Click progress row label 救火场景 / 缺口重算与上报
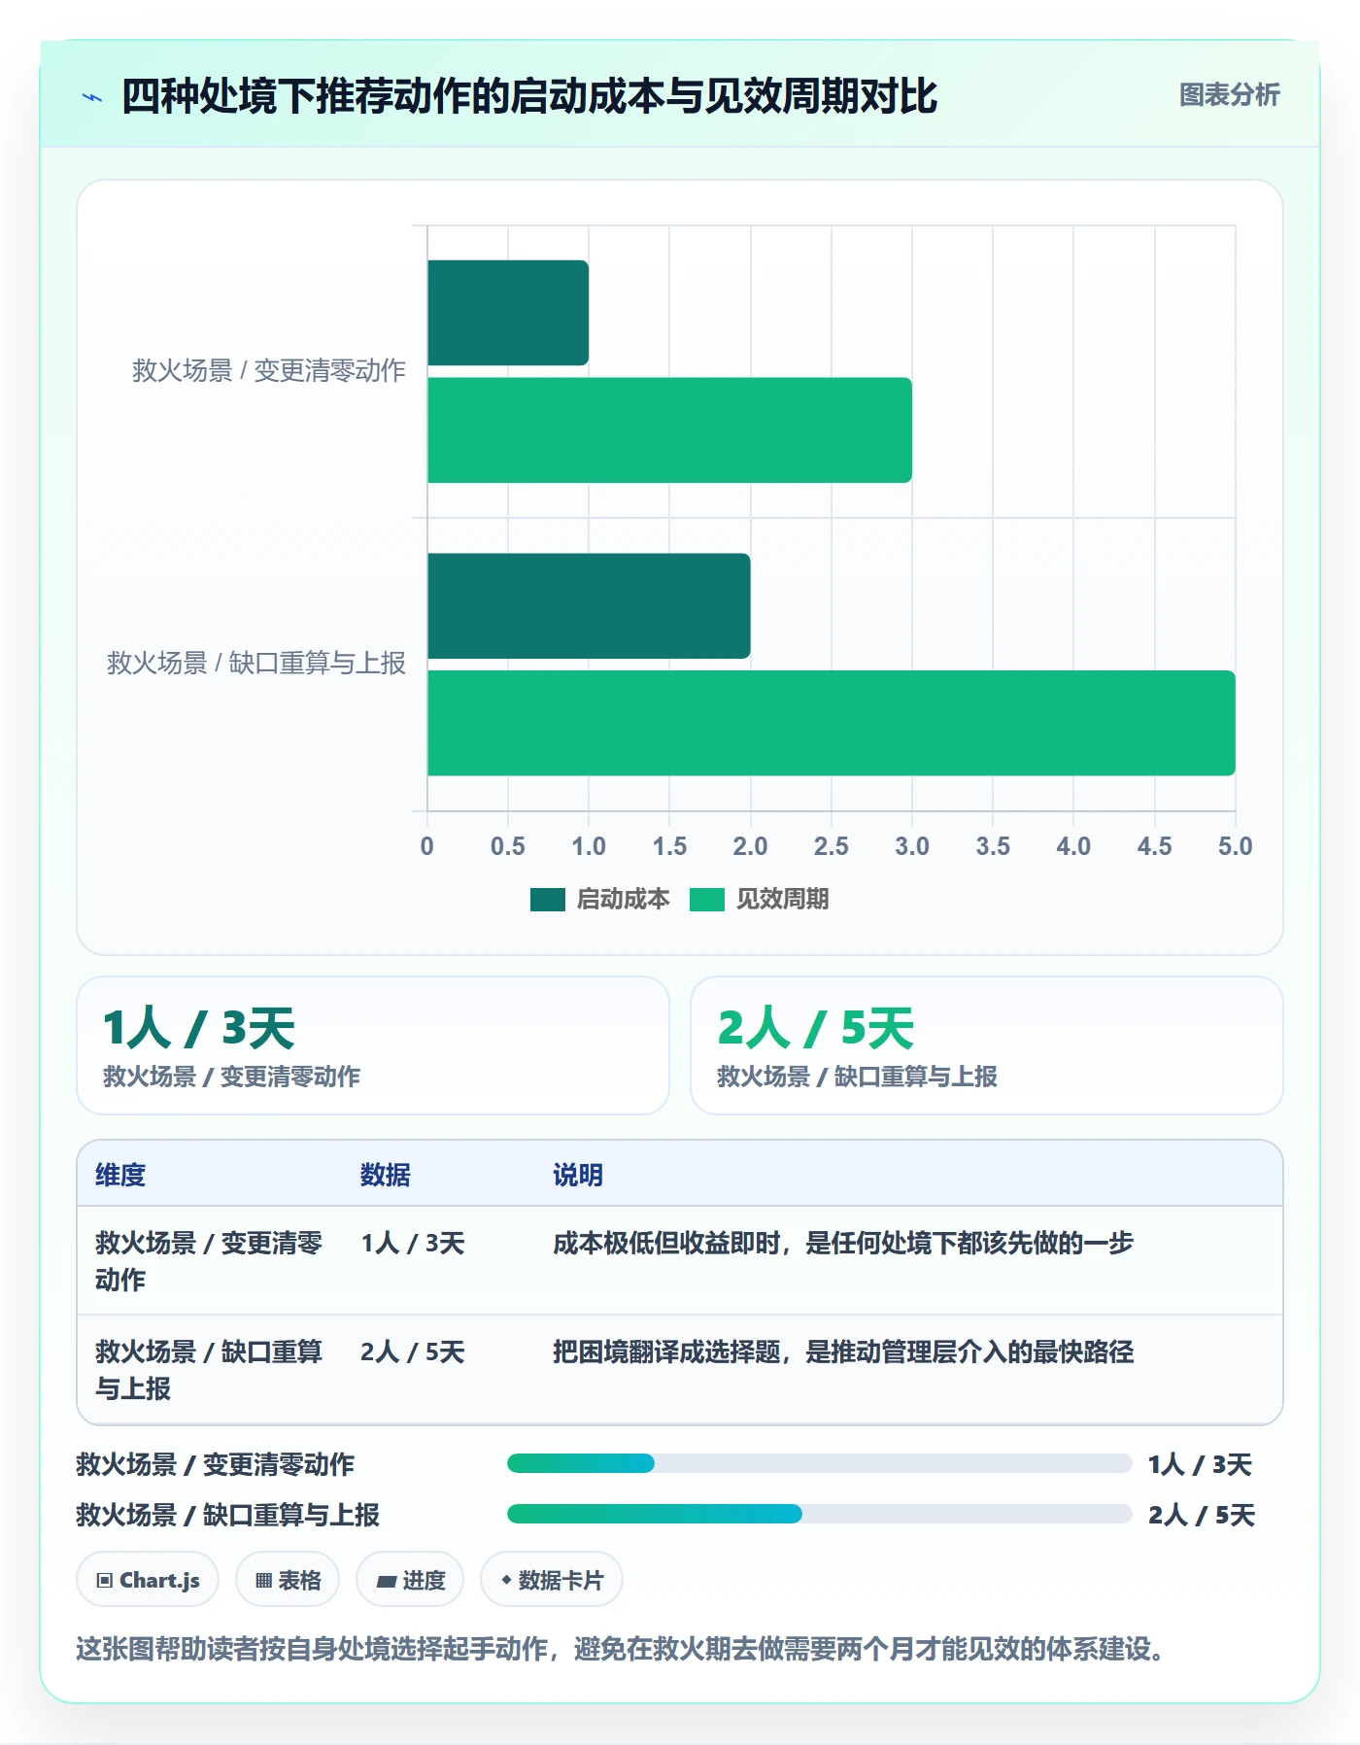This screenshot has width=1360, height=1745. pyautogui.click(x=228, y=1515)
